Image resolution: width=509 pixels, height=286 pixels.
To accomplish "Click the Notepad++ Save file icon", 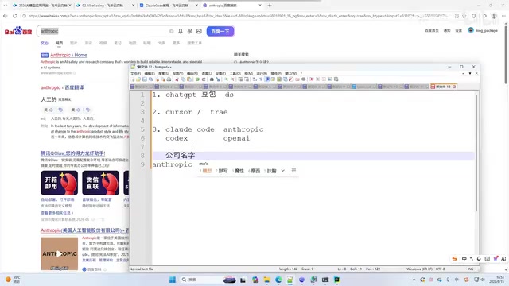I will click(x=145, y=79).
